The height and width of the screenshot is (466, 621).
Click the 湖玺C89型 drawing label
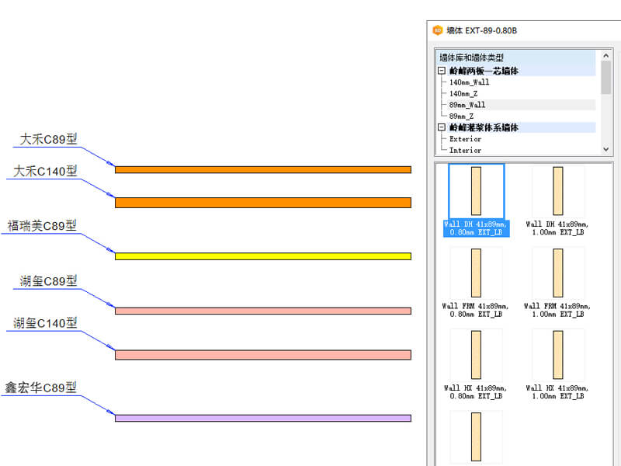pos(48,281)
